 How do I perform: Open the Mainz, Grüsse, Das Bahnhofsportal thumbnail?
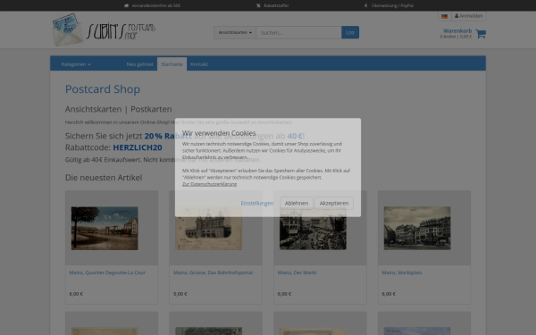[x=208, y=229]
